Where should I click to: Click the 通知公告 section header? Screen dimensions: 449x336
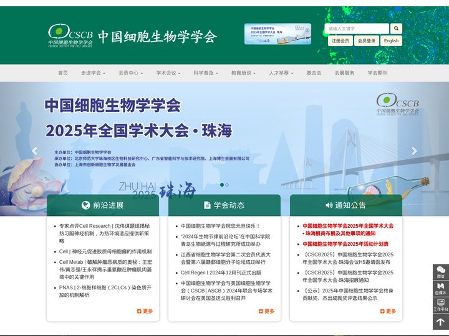point(346,205)
